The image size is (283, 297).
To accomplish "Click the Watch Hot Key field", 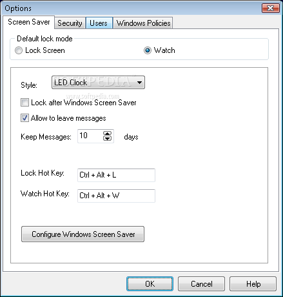I will click(x=116, y=196).
